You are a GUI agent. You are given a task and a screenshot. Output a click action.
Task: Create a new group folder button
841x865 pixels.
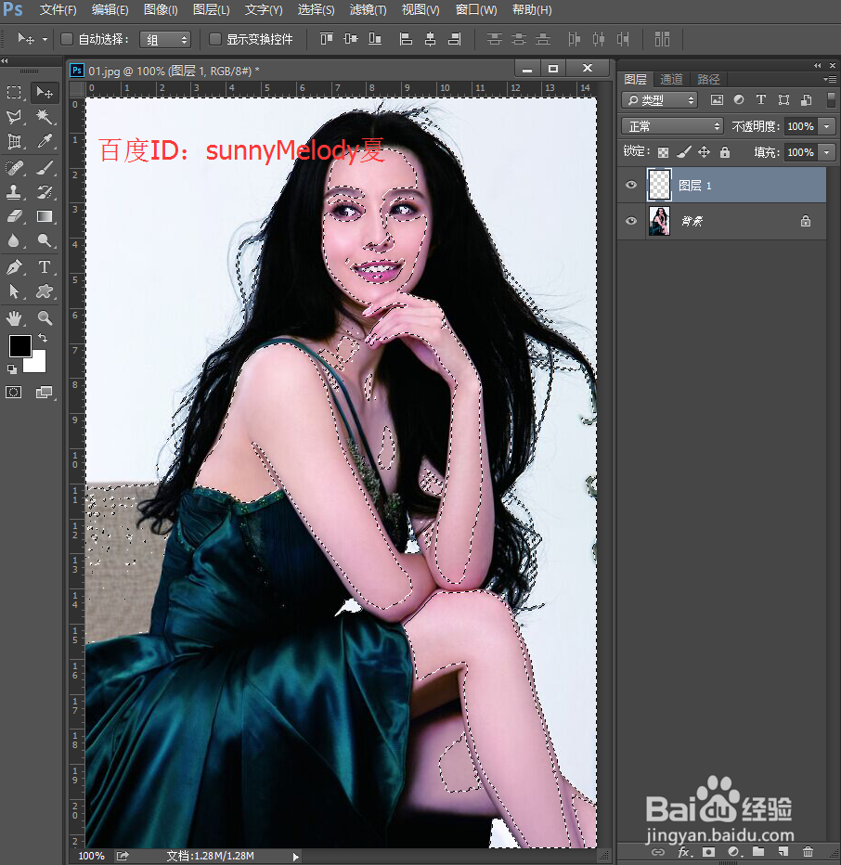click(758, 852)
